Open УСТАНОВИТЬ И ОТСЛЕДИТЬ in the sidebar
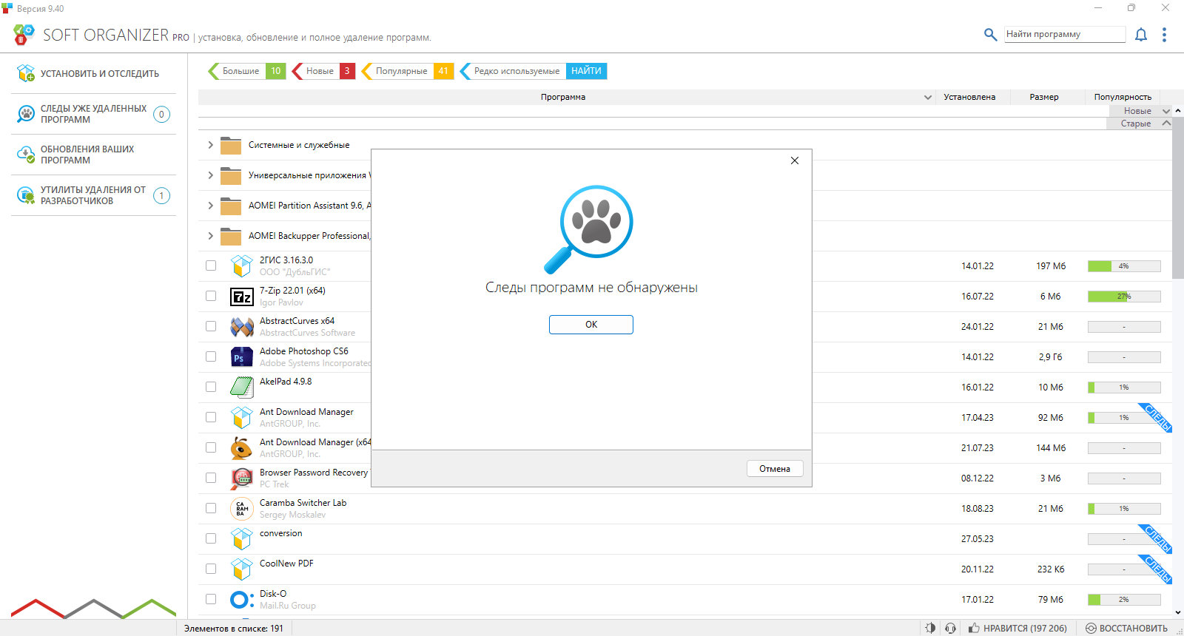Viewport: 1184px width, 636px height. [x=93, y=73]
